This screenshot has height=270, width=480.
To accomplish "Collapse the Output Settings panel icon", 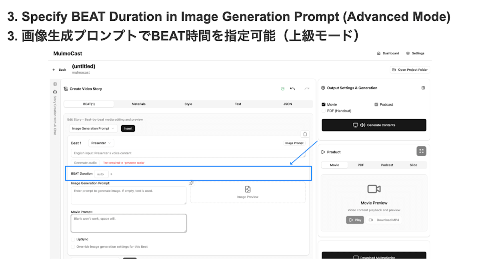I will tap(423, 88).
